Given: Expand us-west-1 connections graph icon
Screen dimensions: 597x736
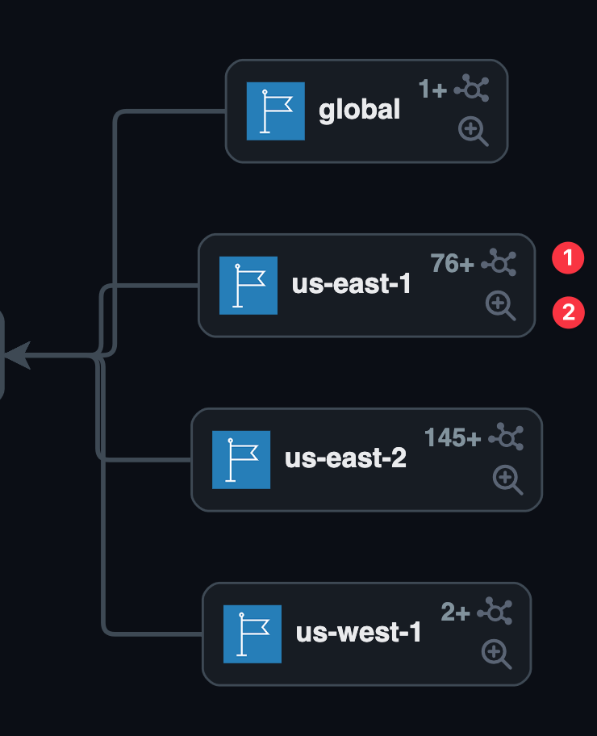Looking at the screenshot, I should [495, 611].
